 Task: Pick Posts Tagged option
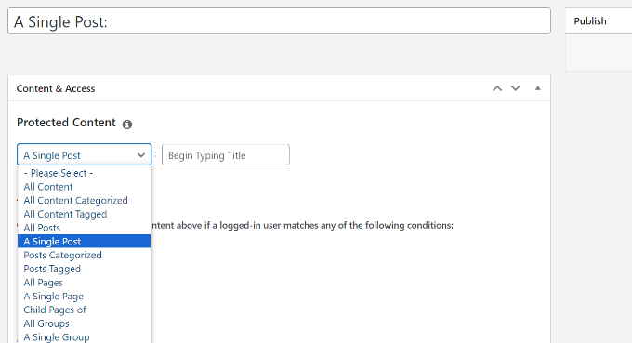[x=85, y=269]
